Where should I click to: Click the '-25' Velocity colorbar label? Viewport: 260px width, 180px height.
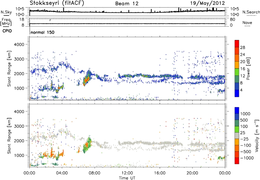tap(244, 139)
